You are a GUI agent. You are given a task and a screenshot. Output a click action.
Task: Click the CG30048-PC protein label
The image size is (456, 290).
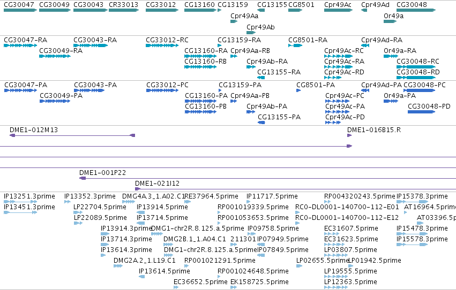tap(424, 85)
